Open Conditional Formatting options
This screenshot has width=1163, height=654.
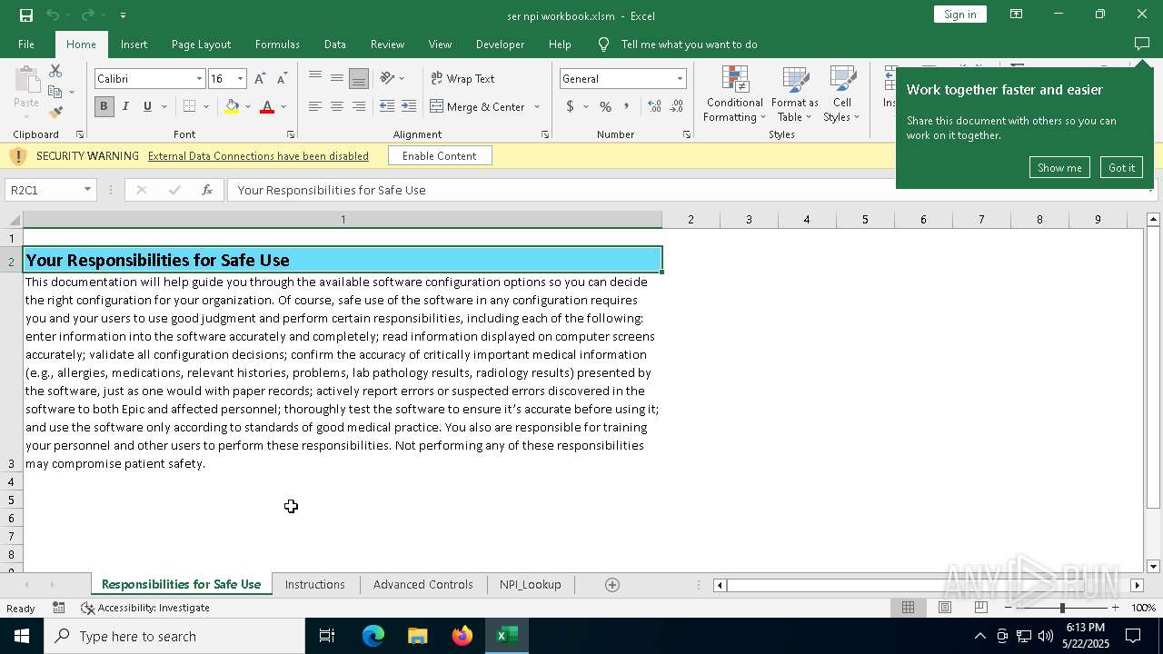pos(735,94)
